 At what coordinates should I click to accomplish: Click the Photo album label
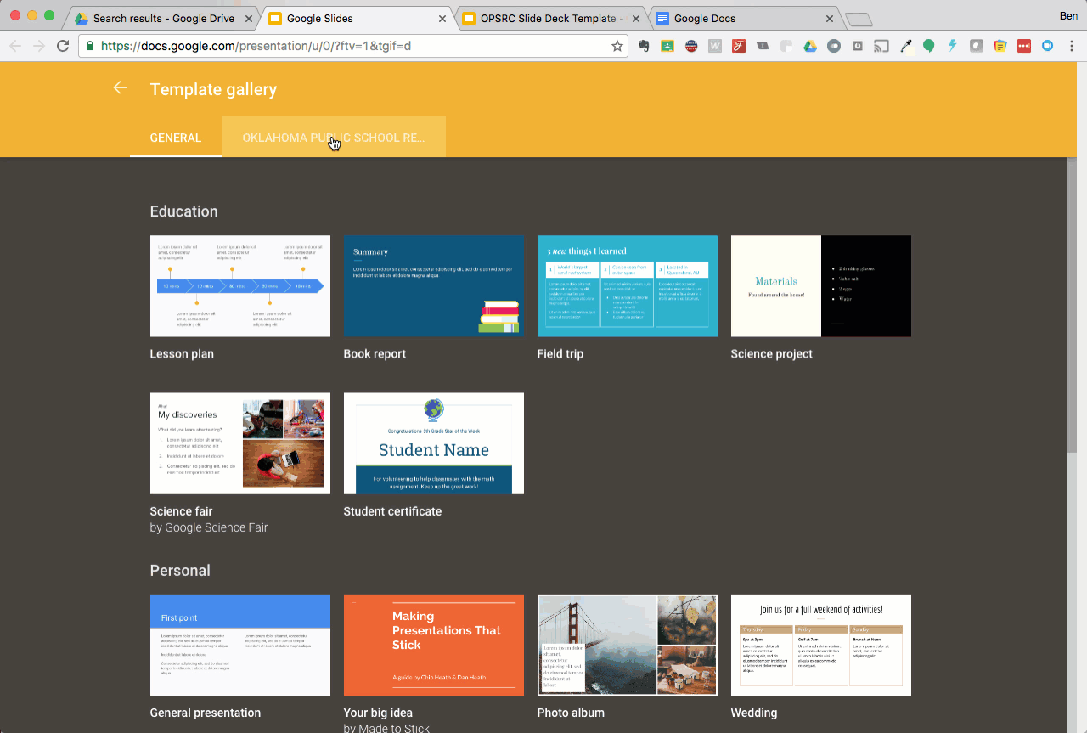pyautogui.click(x=571, y=713)
